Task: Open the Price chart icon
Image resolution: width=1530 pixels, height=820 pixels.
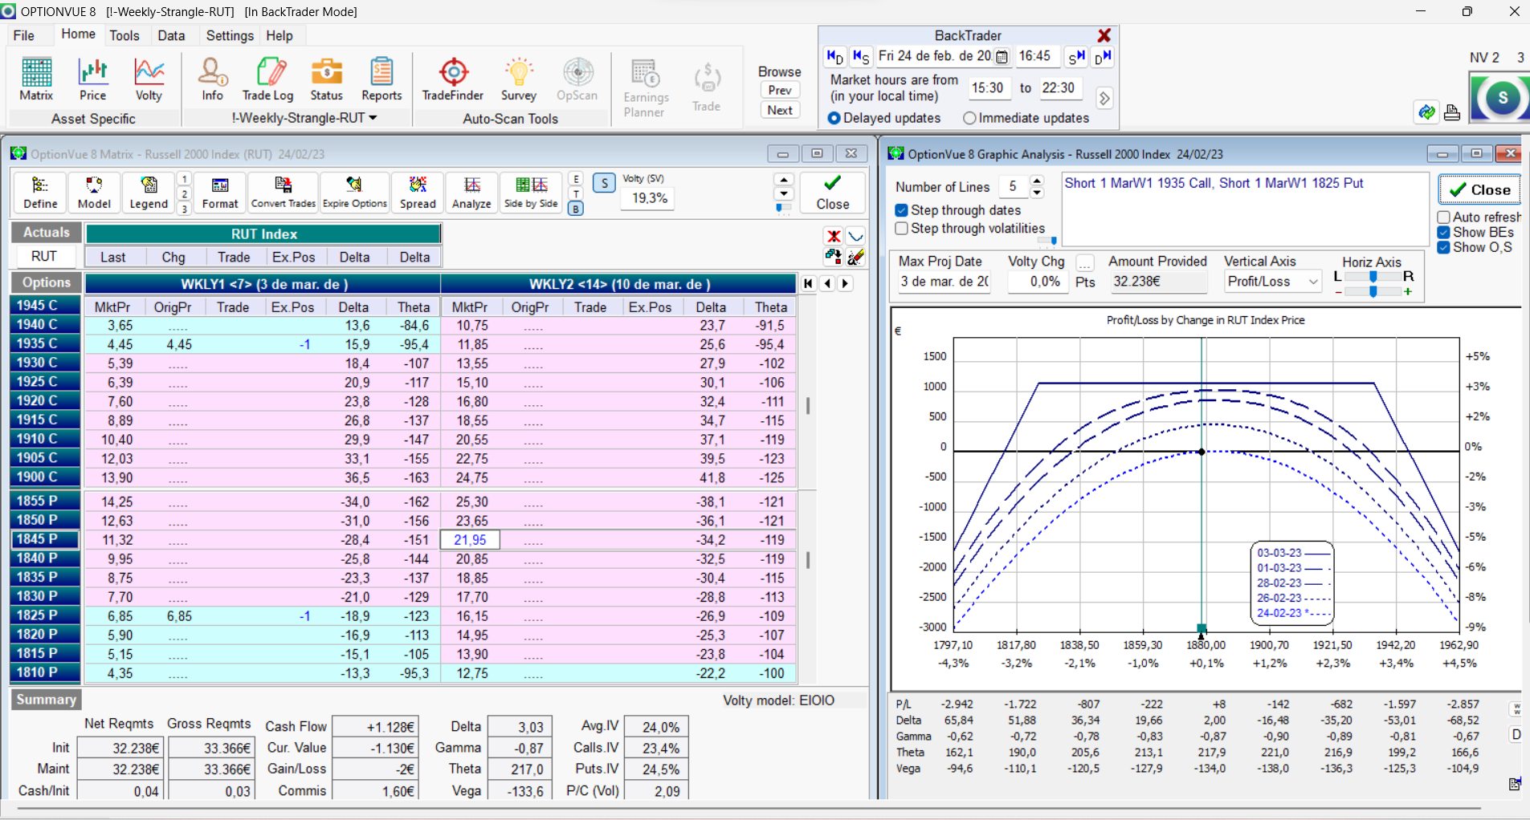Action: click(x=92, y=79)
